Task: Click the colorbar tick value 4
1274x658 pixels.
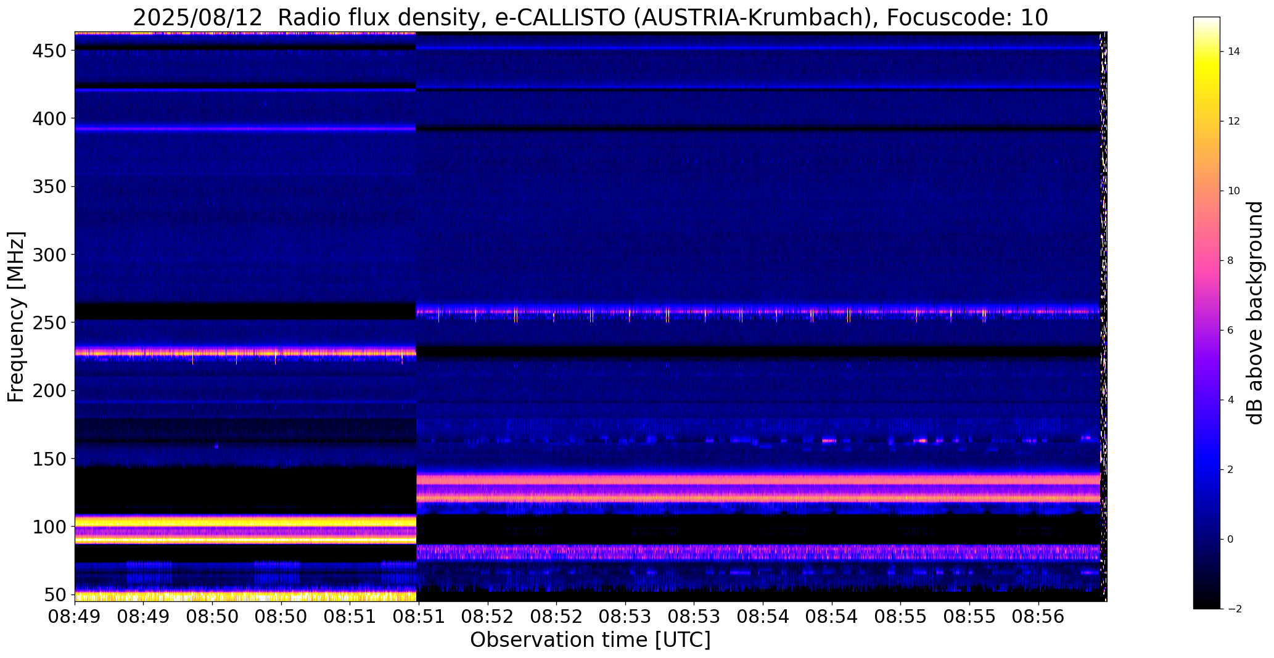Action: (1231, 400)
